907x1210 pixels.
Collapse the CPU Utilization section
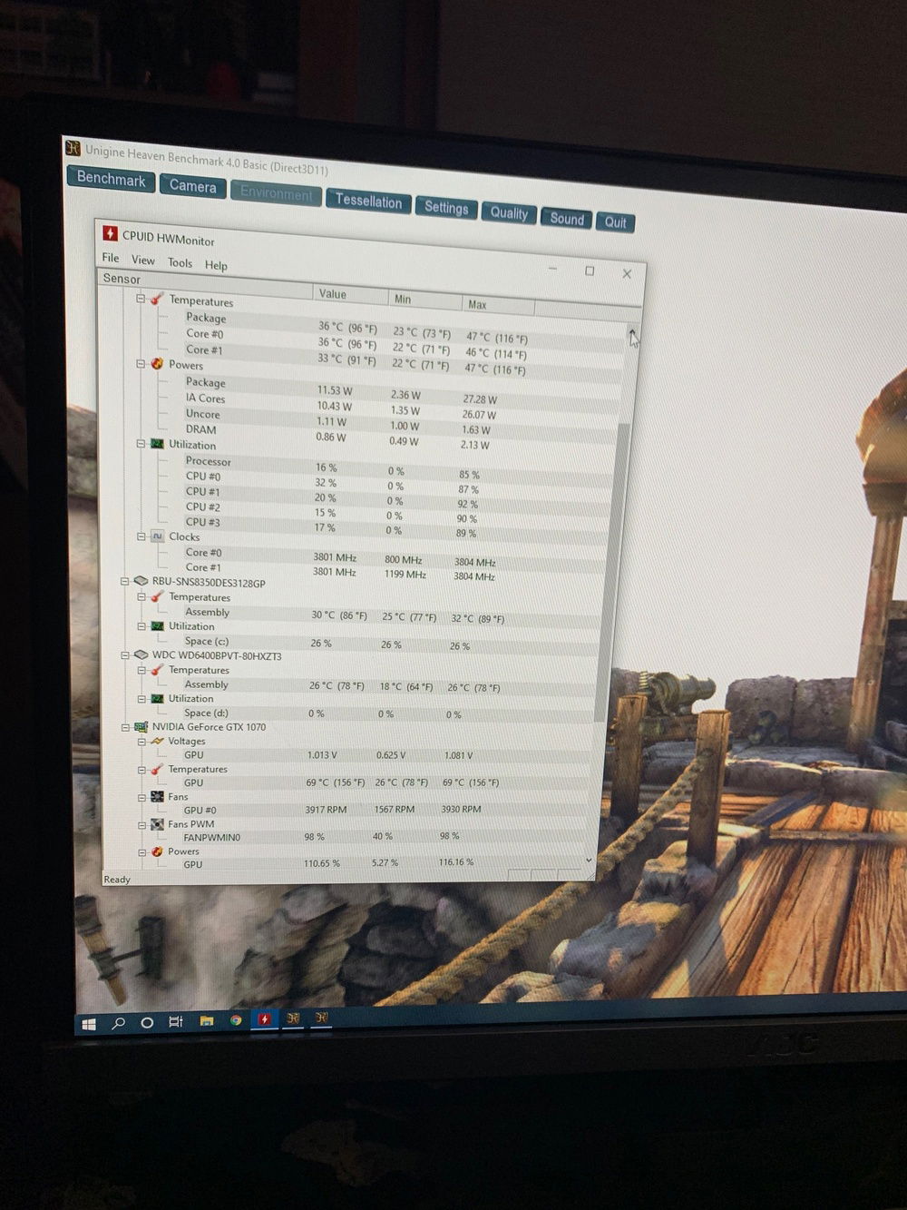coord(141,444)
